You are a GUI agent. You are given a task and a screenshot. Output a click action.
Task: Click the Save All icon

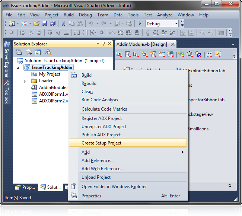point(53,23)
